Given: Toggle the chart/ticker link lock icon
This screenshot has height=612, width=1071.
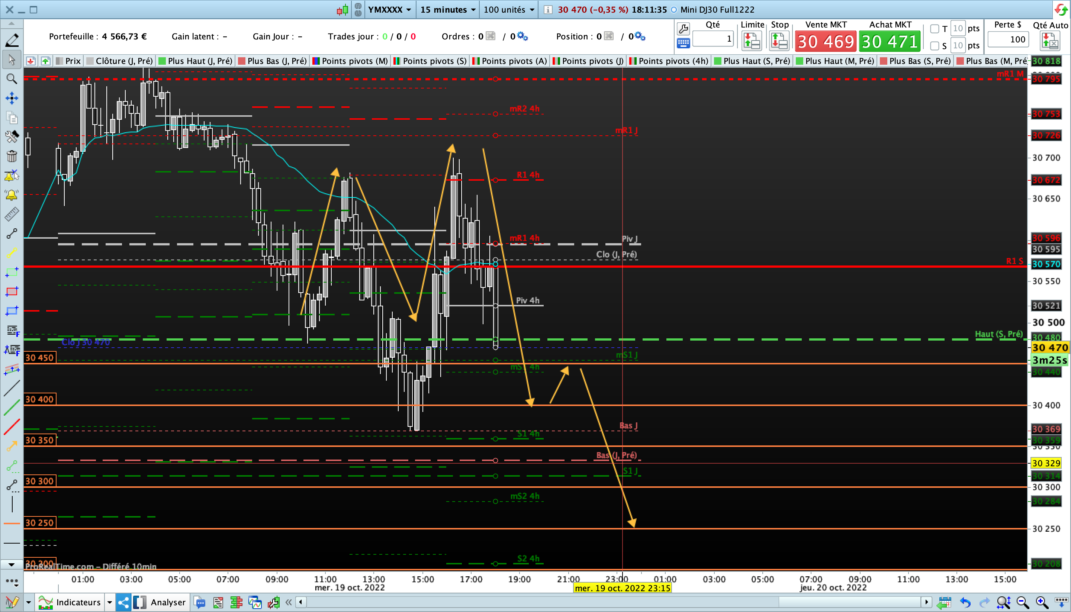Looking at the screenshot, I should [358, 9].
